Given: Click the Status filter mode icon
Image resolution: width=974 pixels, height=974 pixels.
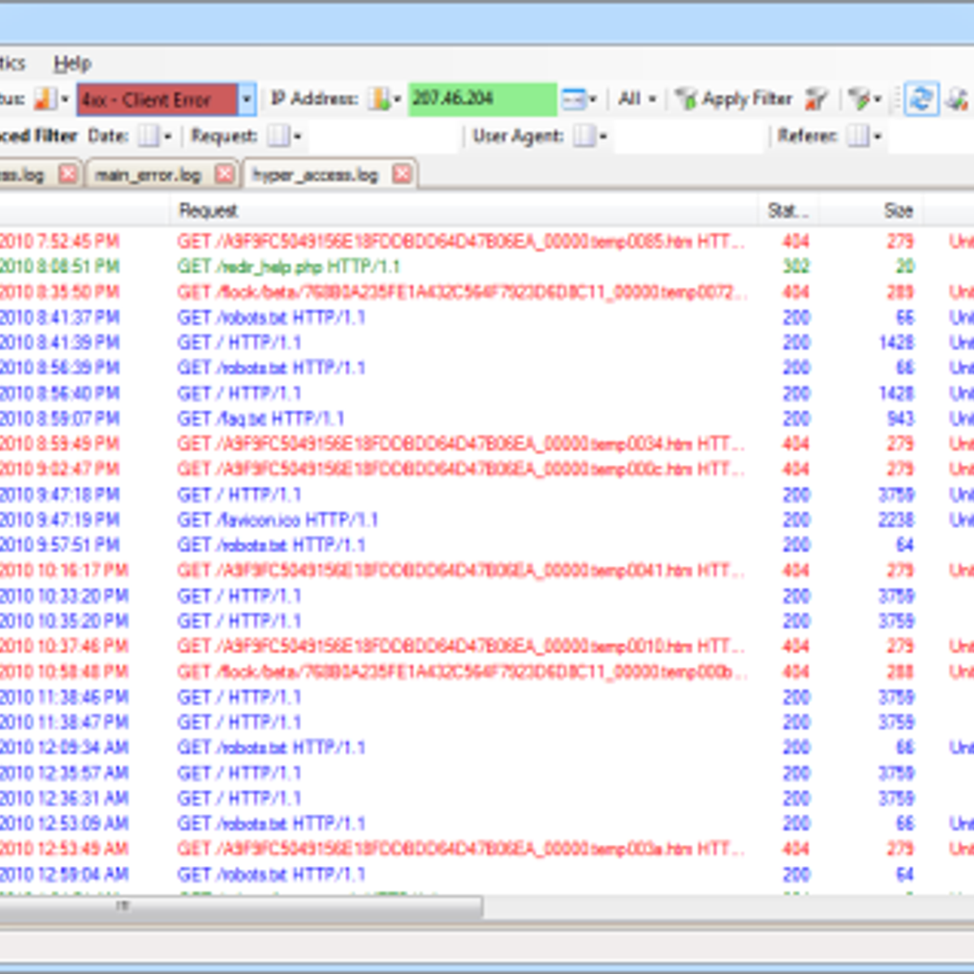Looking at the screenshot, I should (x=45, y=100).
